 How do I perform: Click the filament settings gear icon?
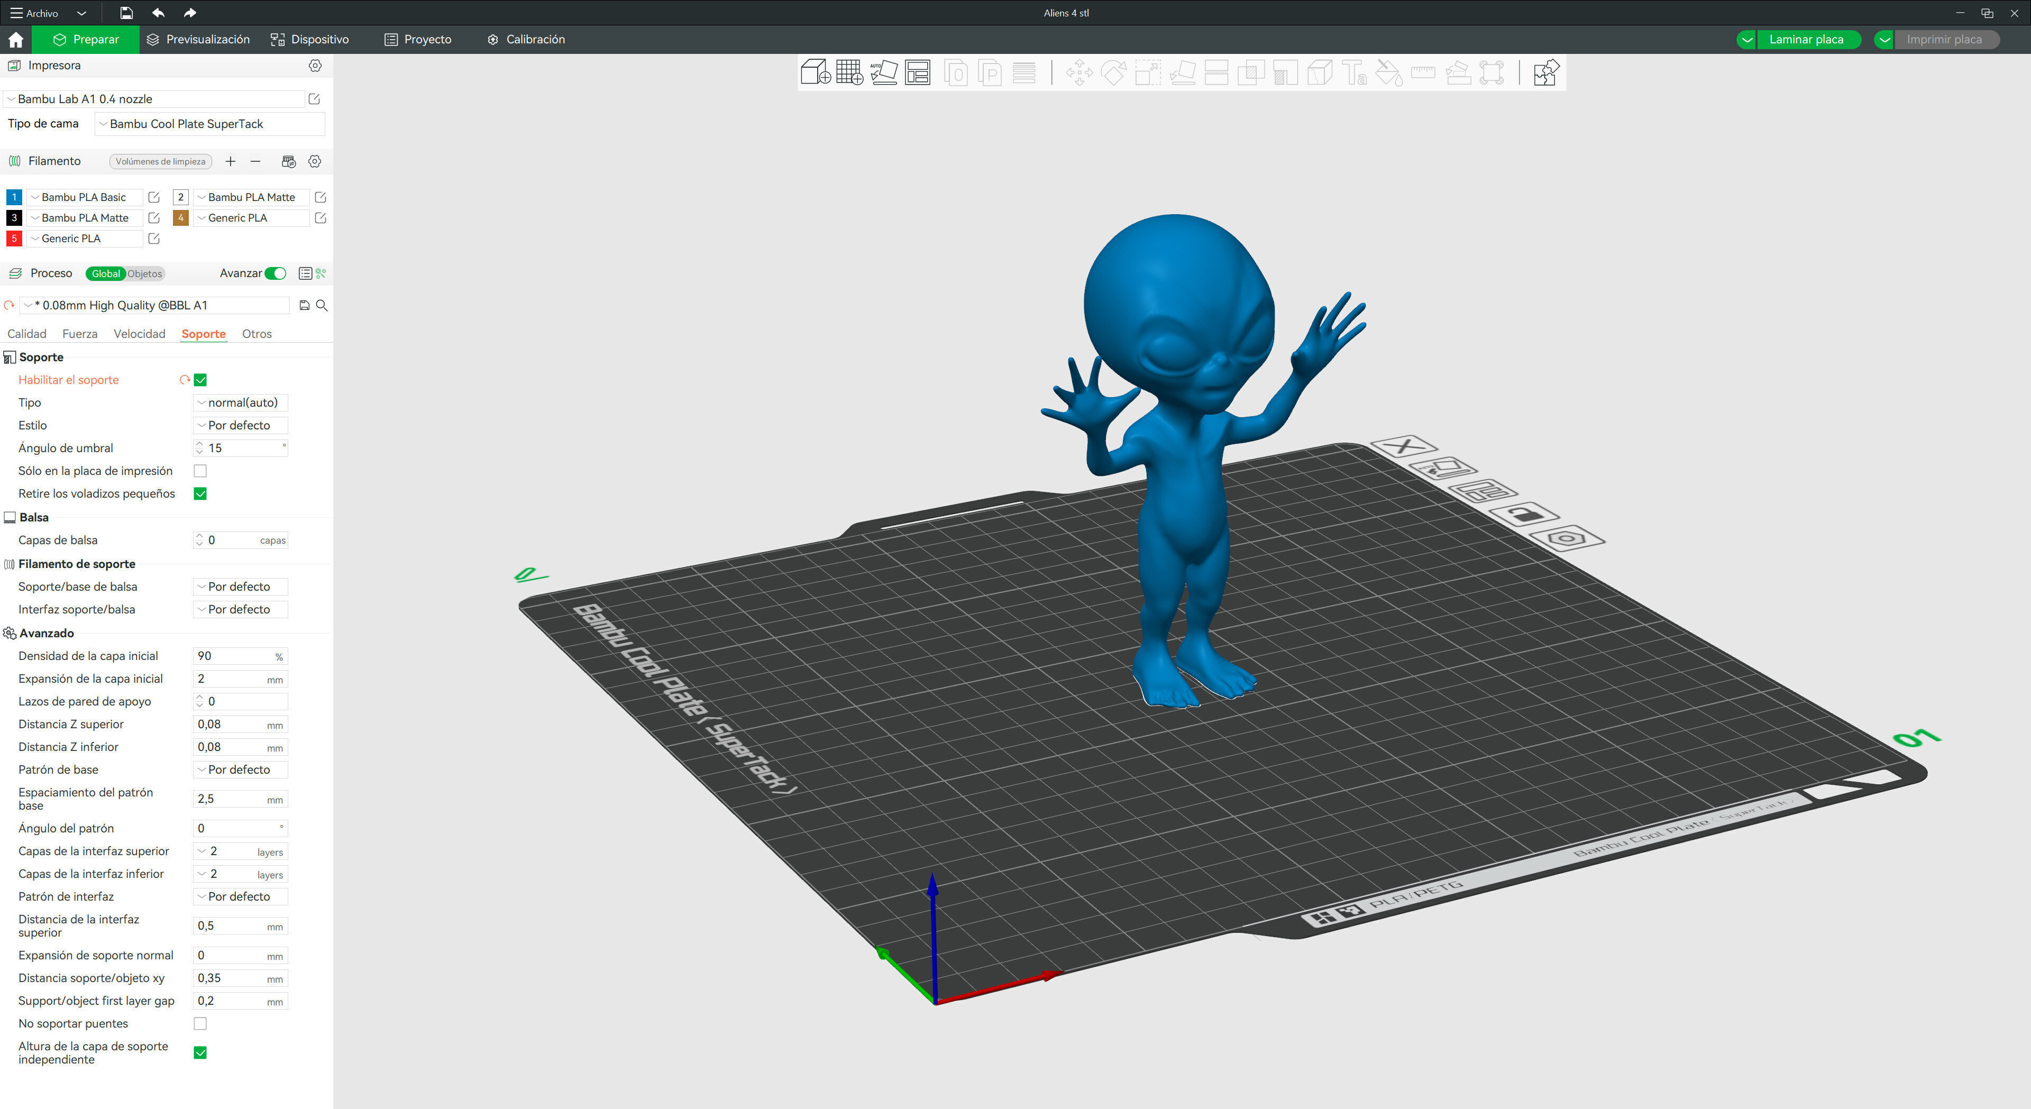pyautogui.click(x=315, y=161)
